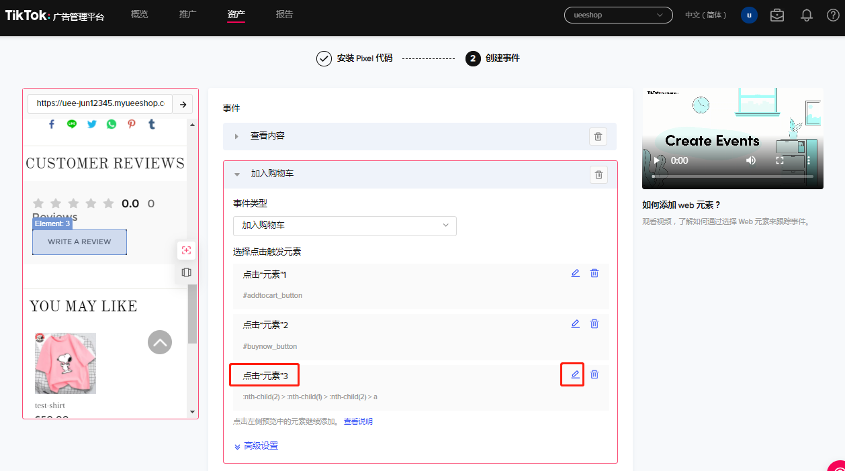This screenshot has height=471, width=845.
Task: Go to the 推广 tab
Action: tap(188, 14)
